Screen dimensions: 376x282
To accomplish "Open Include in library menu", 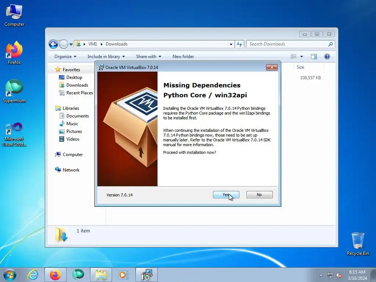I will pos(106,57).
